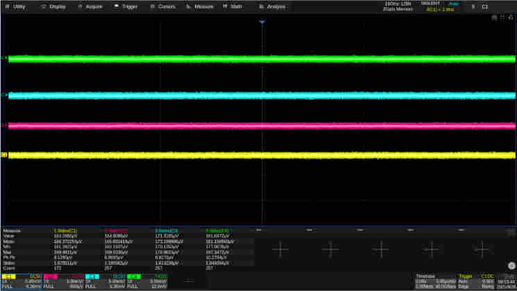
Task: Click the green C4 ground level marker
Action: 4,58
